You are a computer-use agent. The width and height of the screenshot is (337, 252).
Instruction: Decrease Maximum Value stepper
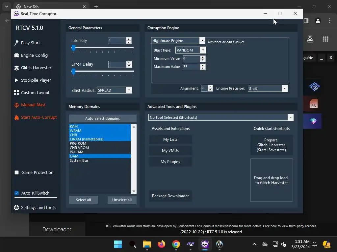[202, 68]
